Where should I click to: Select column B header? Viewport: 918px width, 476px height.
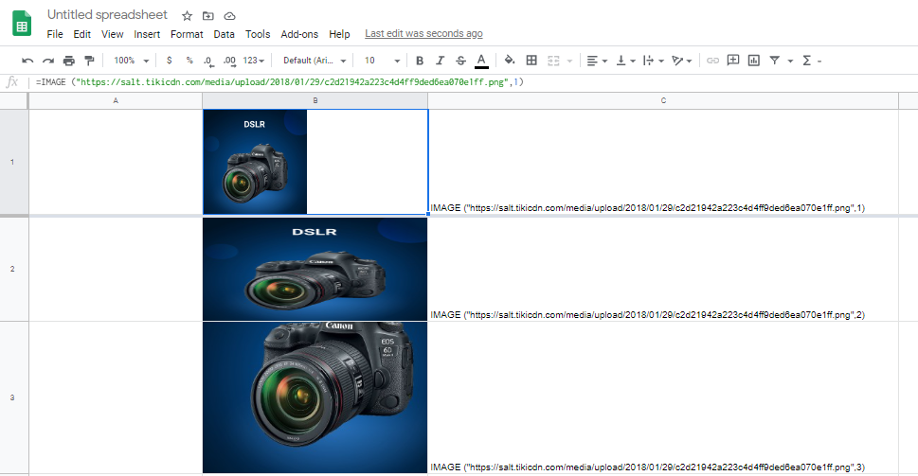click(315, 100)
